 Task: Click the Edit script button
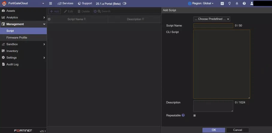point(68,11)
